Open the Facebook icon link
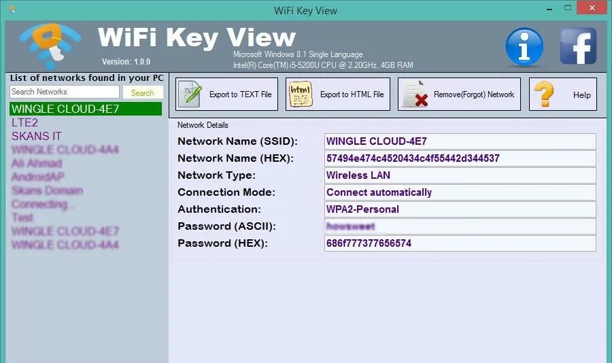Screen dimensions: 612x363 (x=578, y=46)
